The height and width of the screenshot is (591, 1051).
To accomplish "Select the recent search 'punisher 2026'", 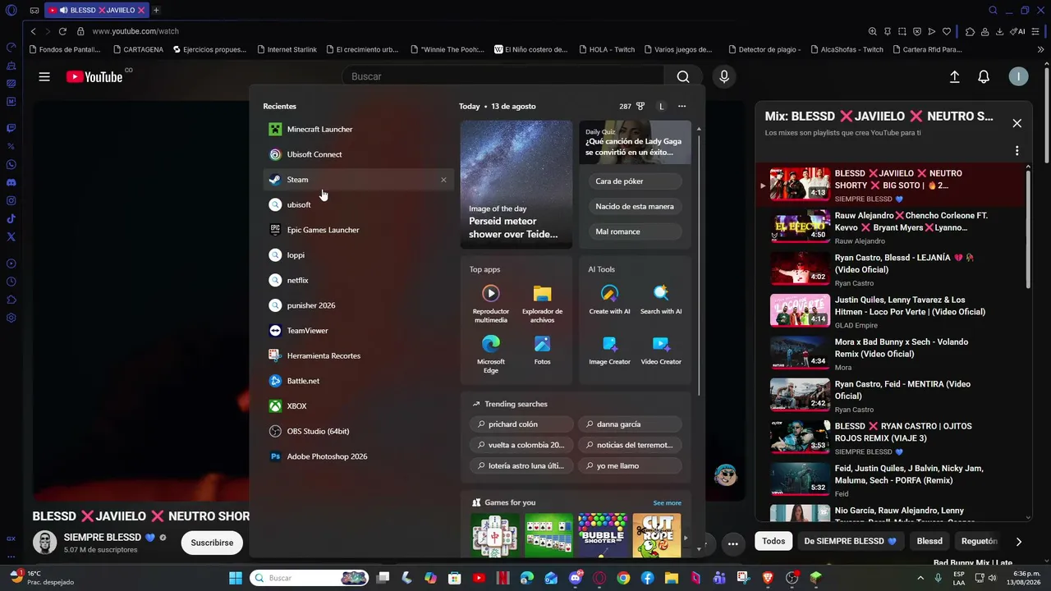I will coord(358,305).
